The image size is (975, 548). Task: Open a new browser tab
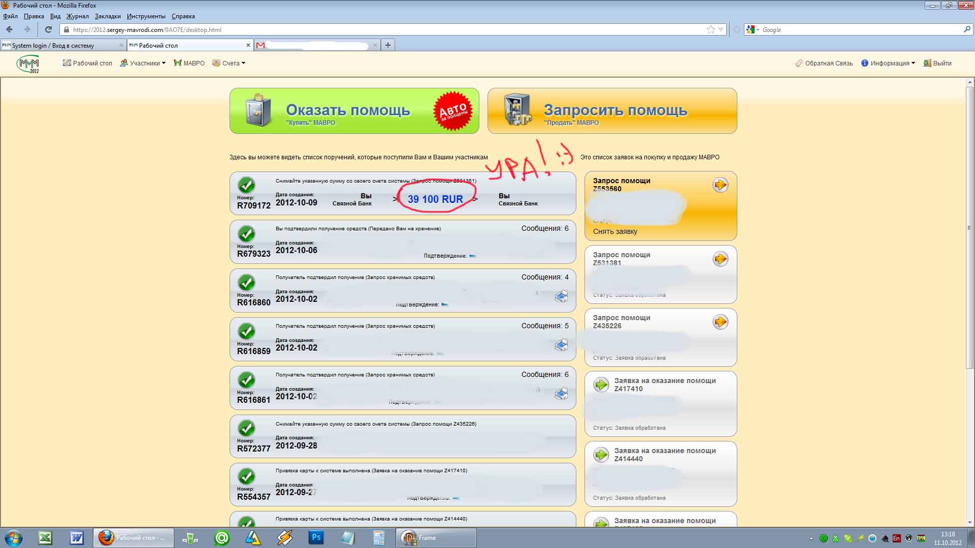click(388, 45)
